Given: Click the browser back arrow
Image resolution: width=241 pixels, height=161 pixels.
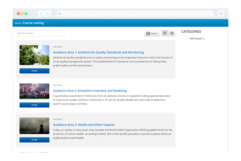Looking at the screenshot, I should point(41,13).
